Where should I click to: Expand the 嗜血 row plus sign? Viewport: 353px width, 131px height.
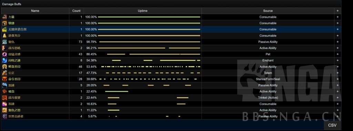337,91
